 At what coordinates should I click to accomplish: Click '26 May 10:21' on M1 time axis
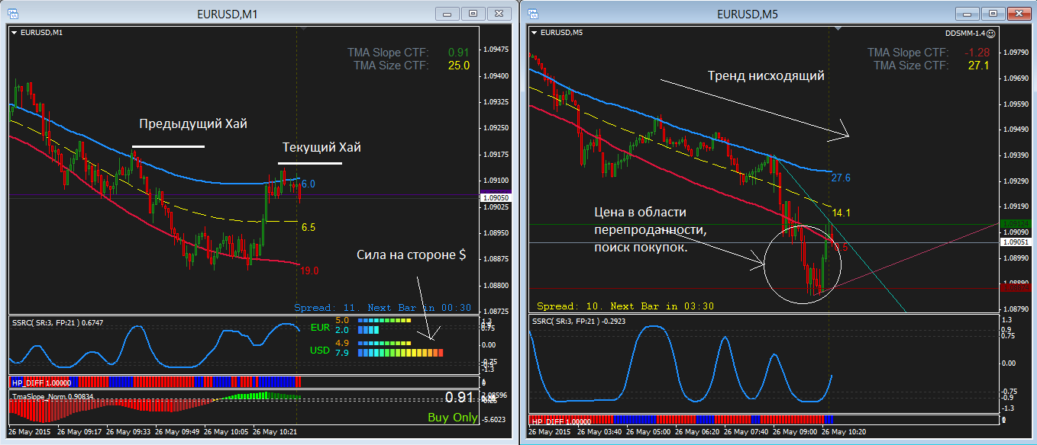[x=276, y=432]
